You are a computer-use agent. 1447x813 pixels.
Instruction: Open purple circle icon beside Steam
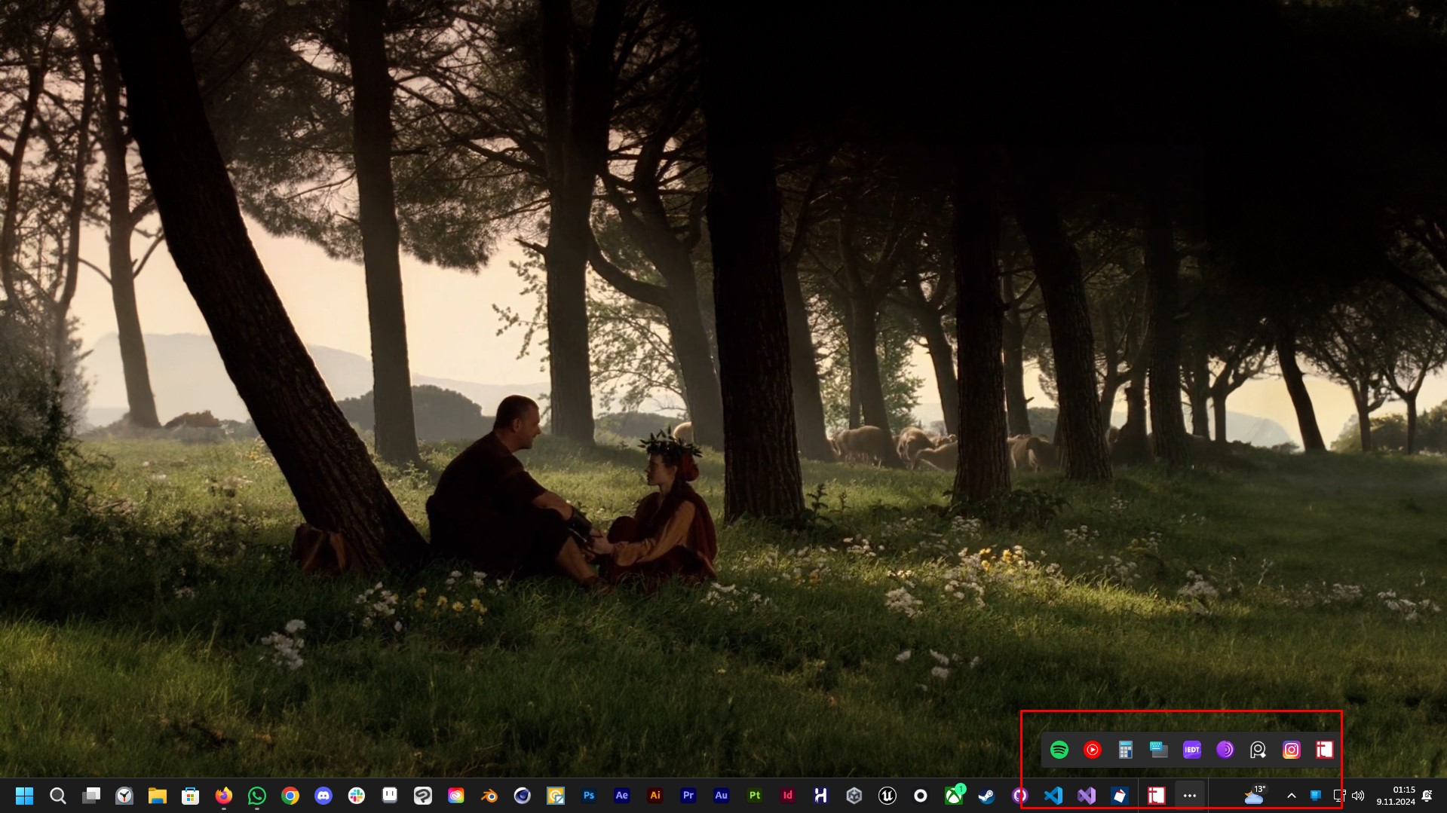1019,796
